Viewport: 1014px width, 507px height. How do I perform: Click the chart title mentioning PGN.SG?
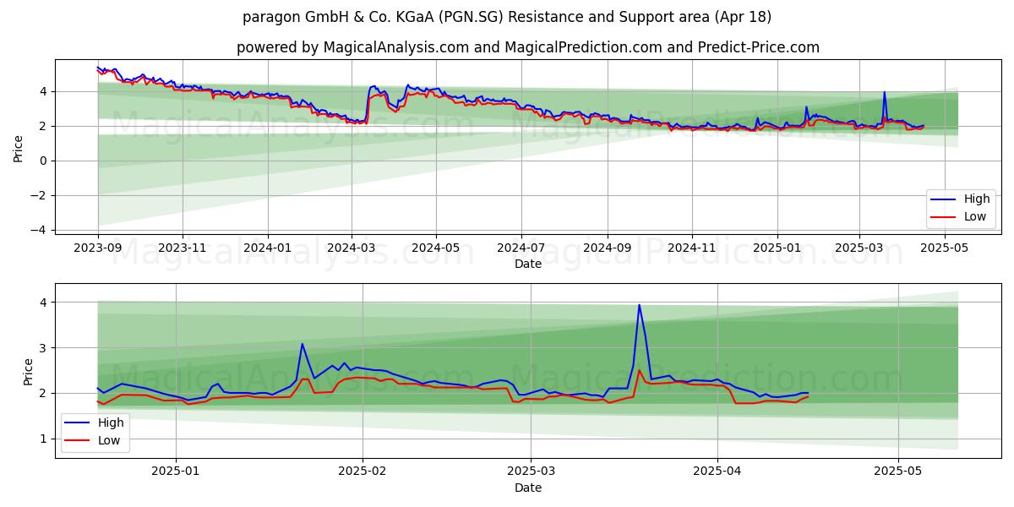coord(507,17)
